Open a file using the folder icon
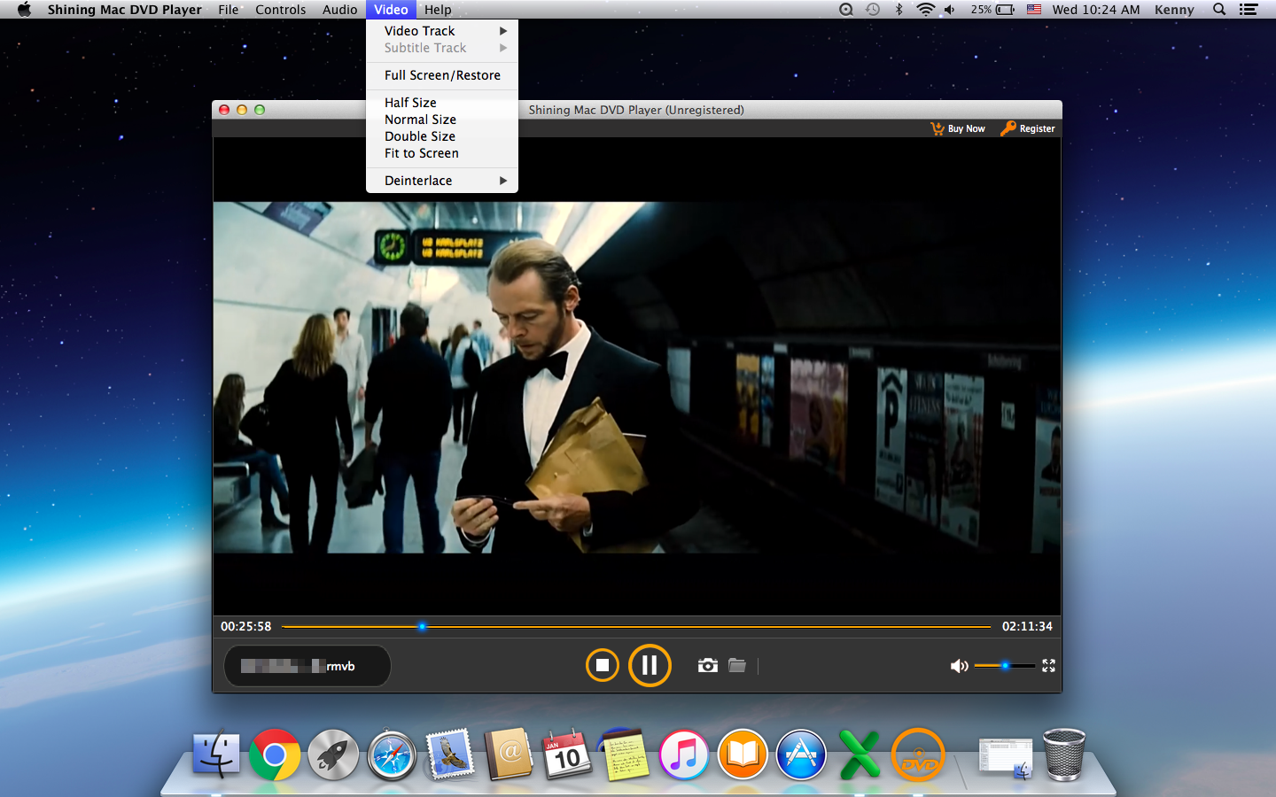This screenshot has height=797, width=1276. click(x=737, y=665)
